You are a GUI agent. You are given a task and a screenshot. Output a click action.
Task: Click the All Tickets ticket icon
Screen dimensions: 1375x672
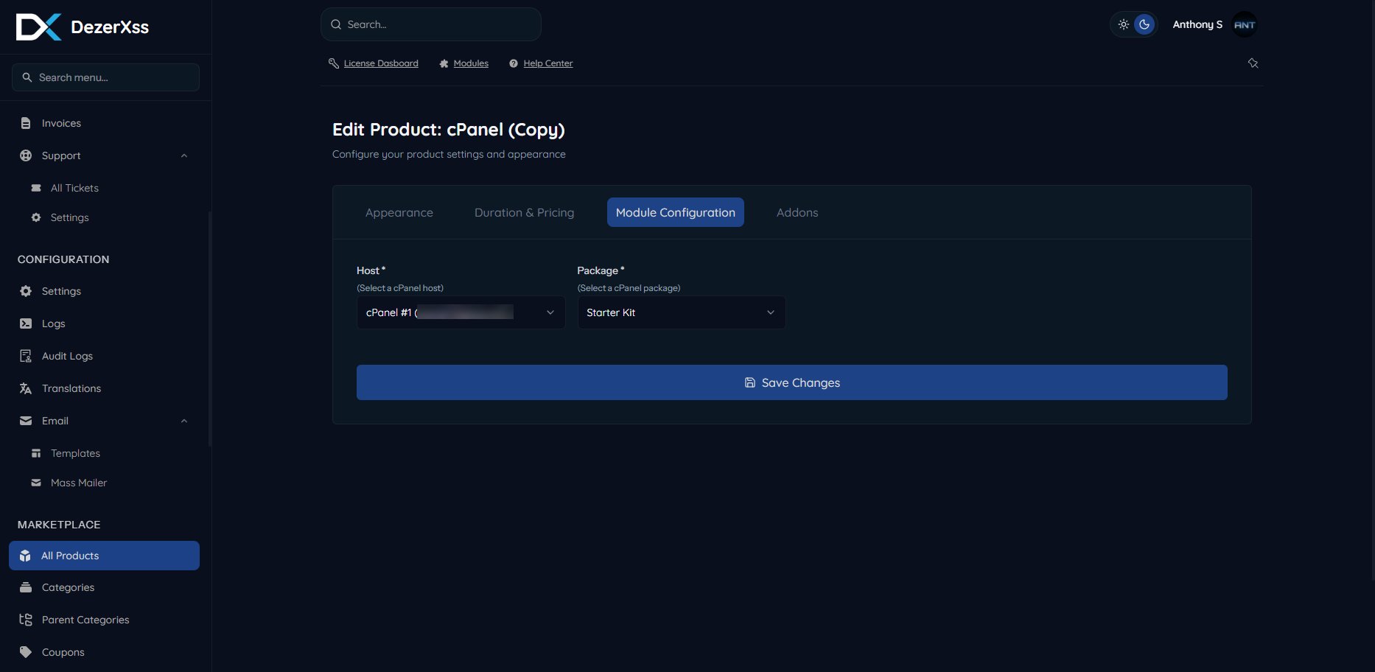click(36, 188)
